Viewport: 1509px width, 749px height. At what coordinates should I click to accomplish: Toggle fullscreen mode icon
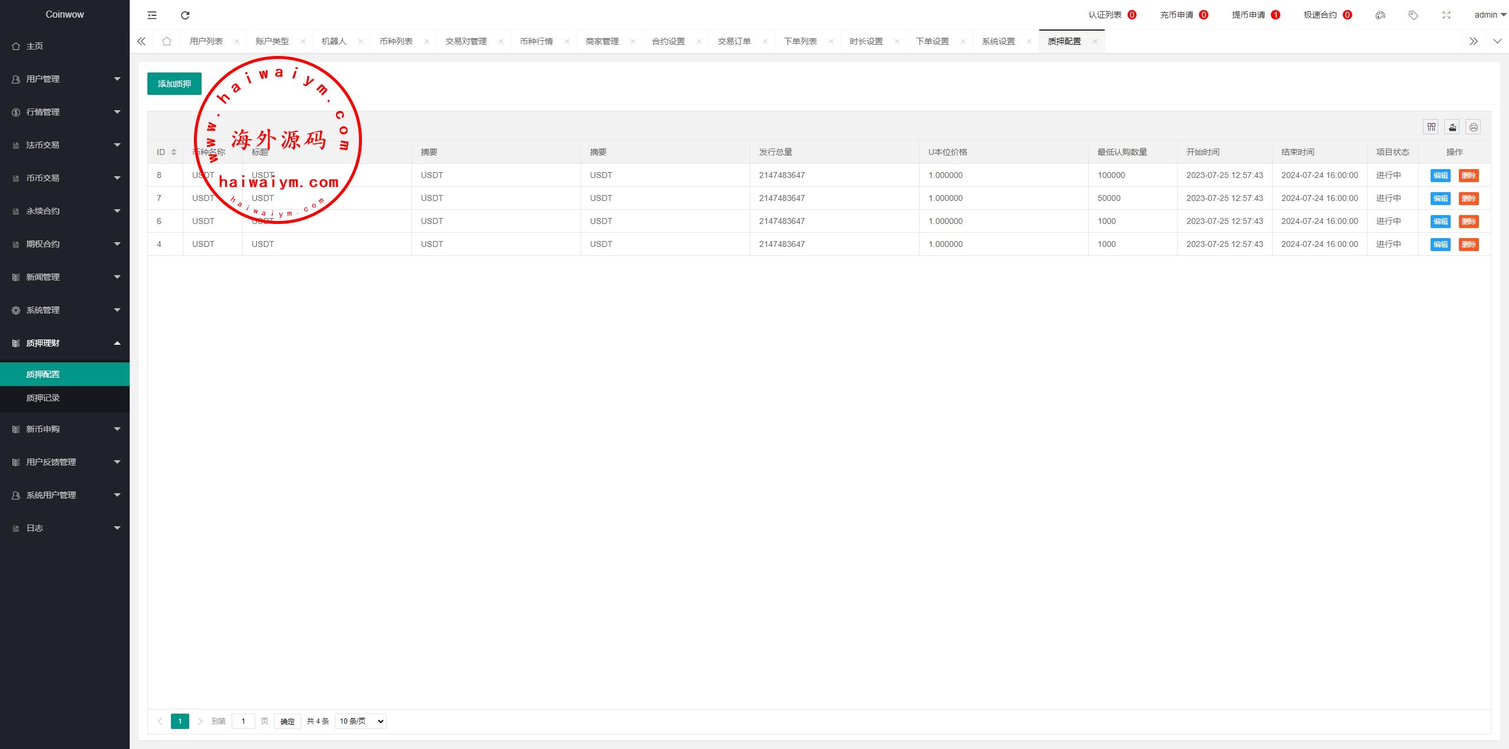click(1446, 15)
